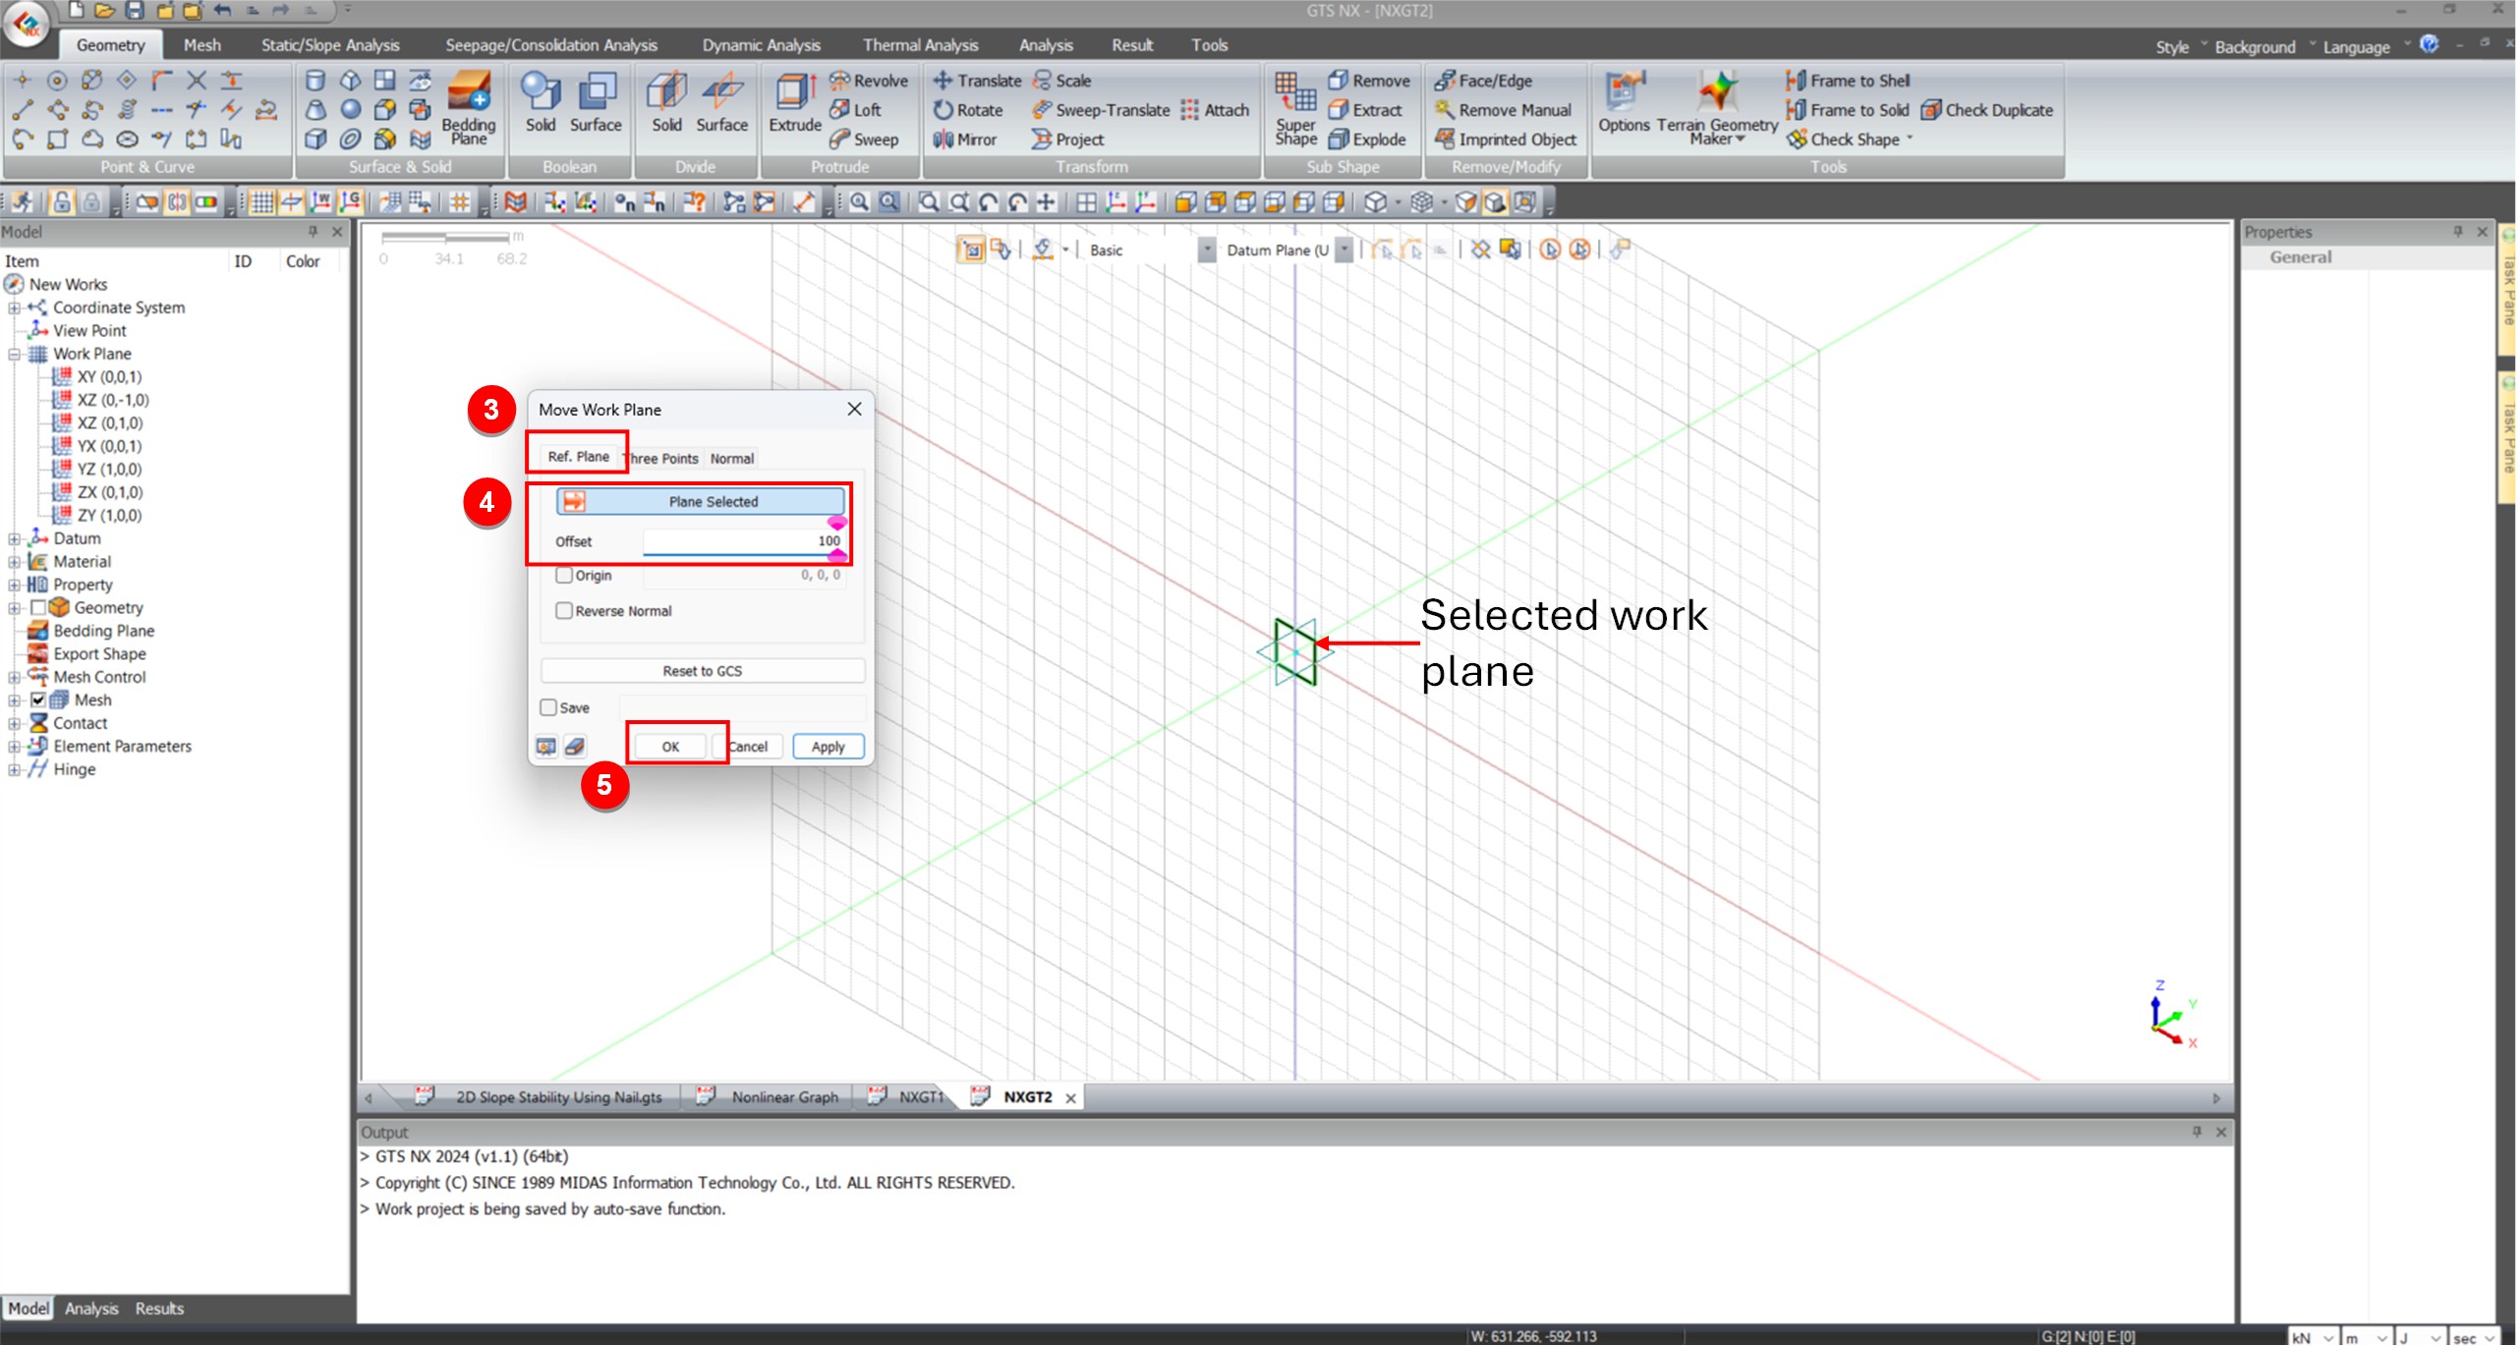Viewport: 2516px width, 1346px height.
Task: Close the Move Work Plane dialog
Action: coord(854,410)
